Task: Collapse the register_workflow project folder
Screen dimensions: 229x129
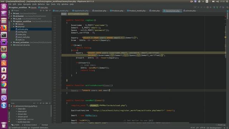Action: tap(11, 21)
